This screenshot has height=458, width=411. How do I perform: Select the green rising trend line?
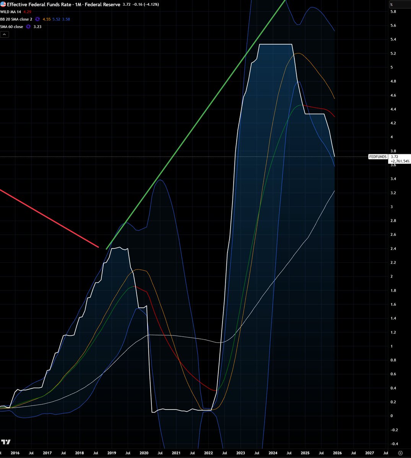(x=196, y=125)
